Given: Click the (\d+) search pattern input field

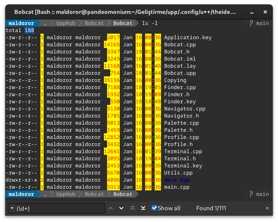Looking at the screenshot, I should tap(59, 208).
